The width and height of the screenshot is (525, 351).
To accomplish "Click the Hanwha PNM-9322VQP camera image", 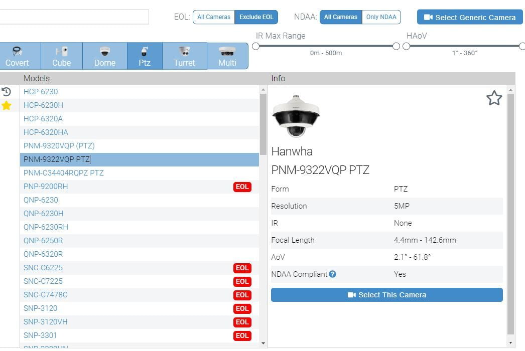I will point(296,116).
